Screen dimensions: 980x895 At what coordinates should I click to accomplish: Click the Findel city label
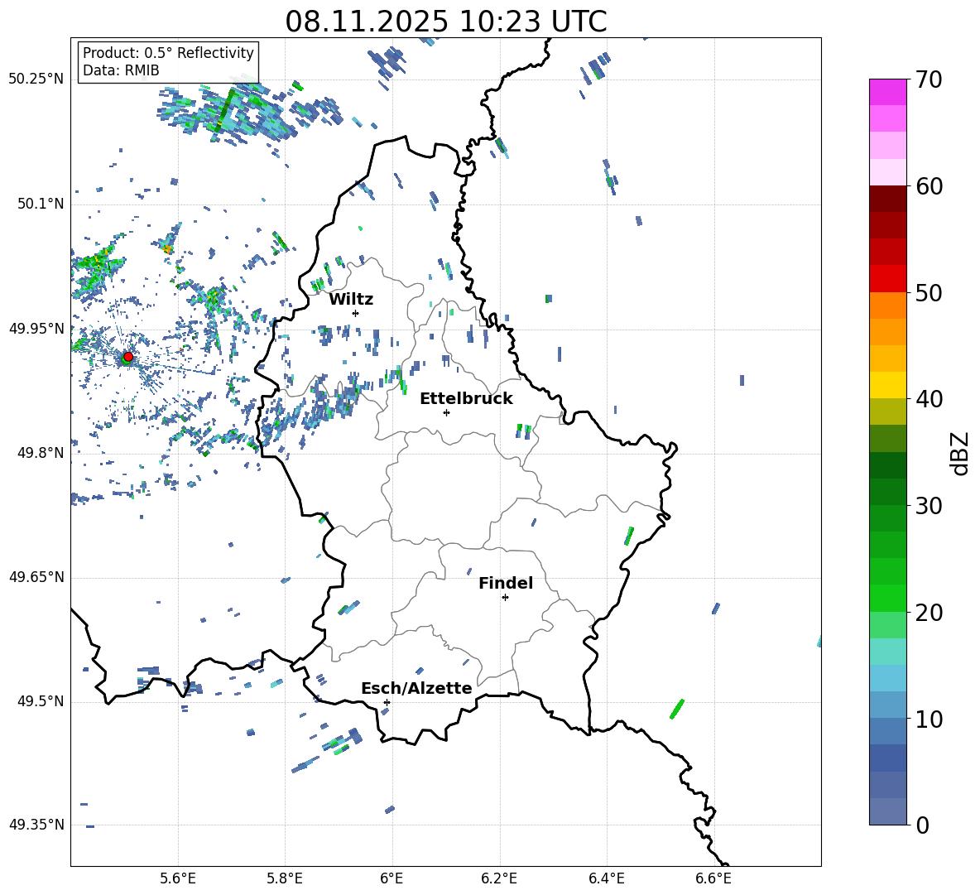[506, 583]
